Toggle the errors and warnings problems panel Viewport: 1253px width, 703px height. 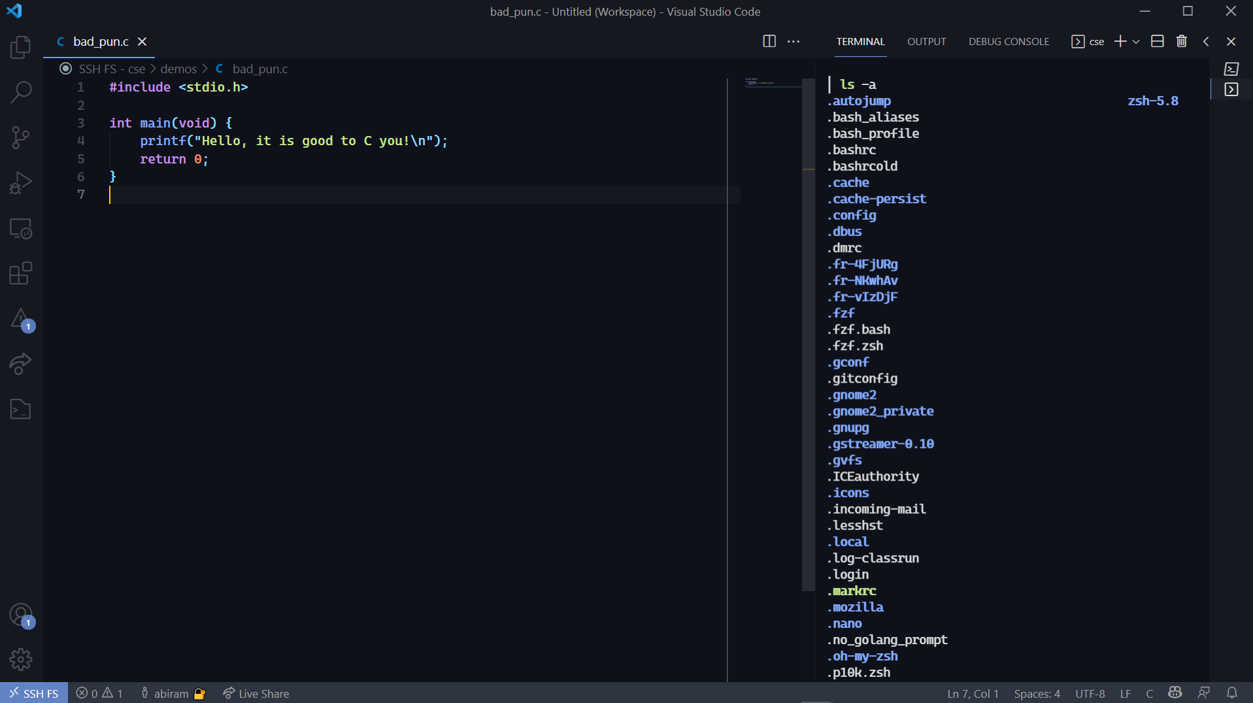99,693
